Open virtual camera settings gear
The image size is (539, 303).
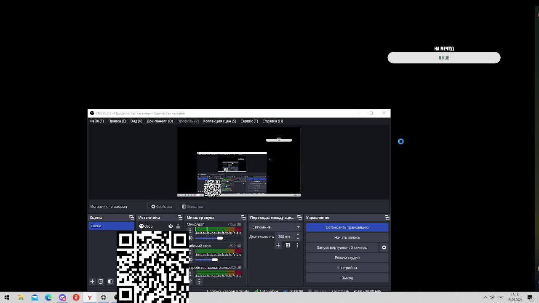pyautogui.click(x=384, y=247)
